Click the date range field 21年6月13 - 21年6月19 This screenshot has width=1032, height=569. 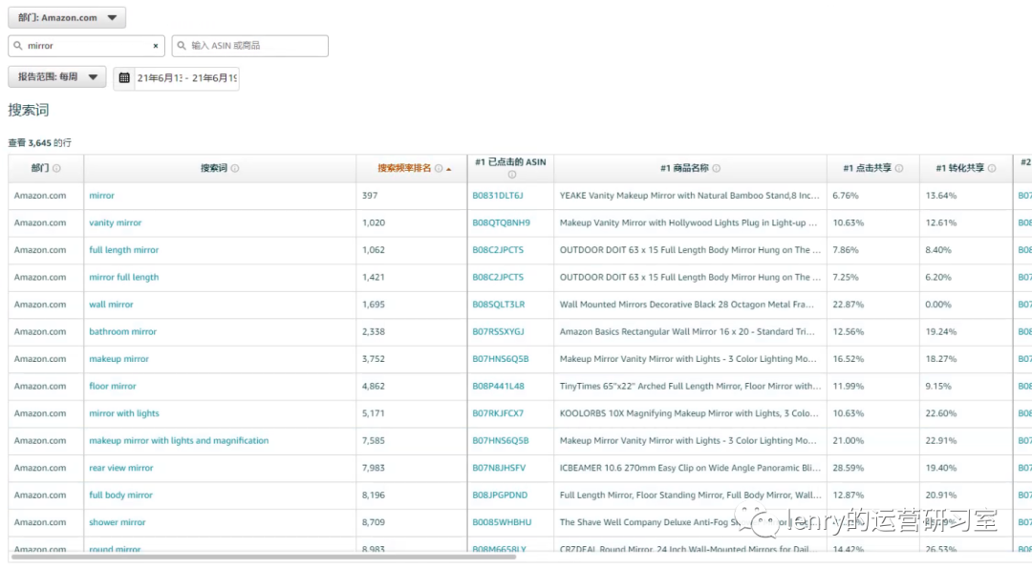(186, 77)
